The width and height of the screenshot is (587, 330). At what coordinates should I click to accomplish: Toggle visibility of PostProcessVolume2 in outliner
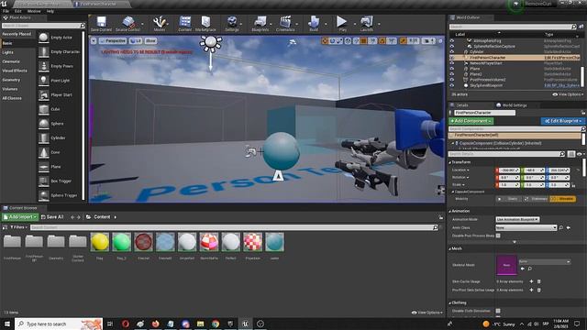(452, 80)
